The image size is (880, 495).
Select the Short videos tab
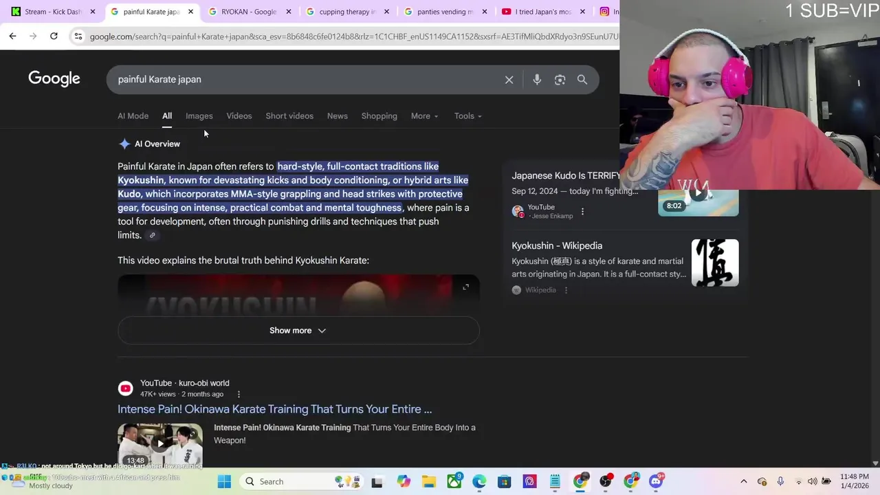(289, 116)
